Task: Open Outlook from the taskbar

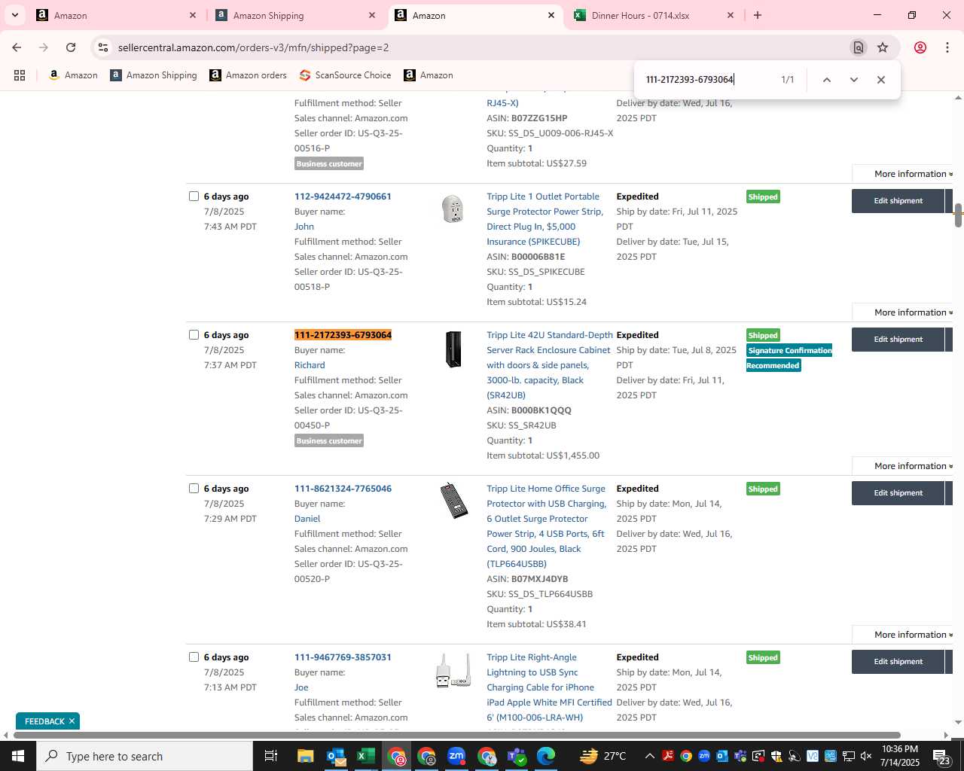Action: click(336, 756)
